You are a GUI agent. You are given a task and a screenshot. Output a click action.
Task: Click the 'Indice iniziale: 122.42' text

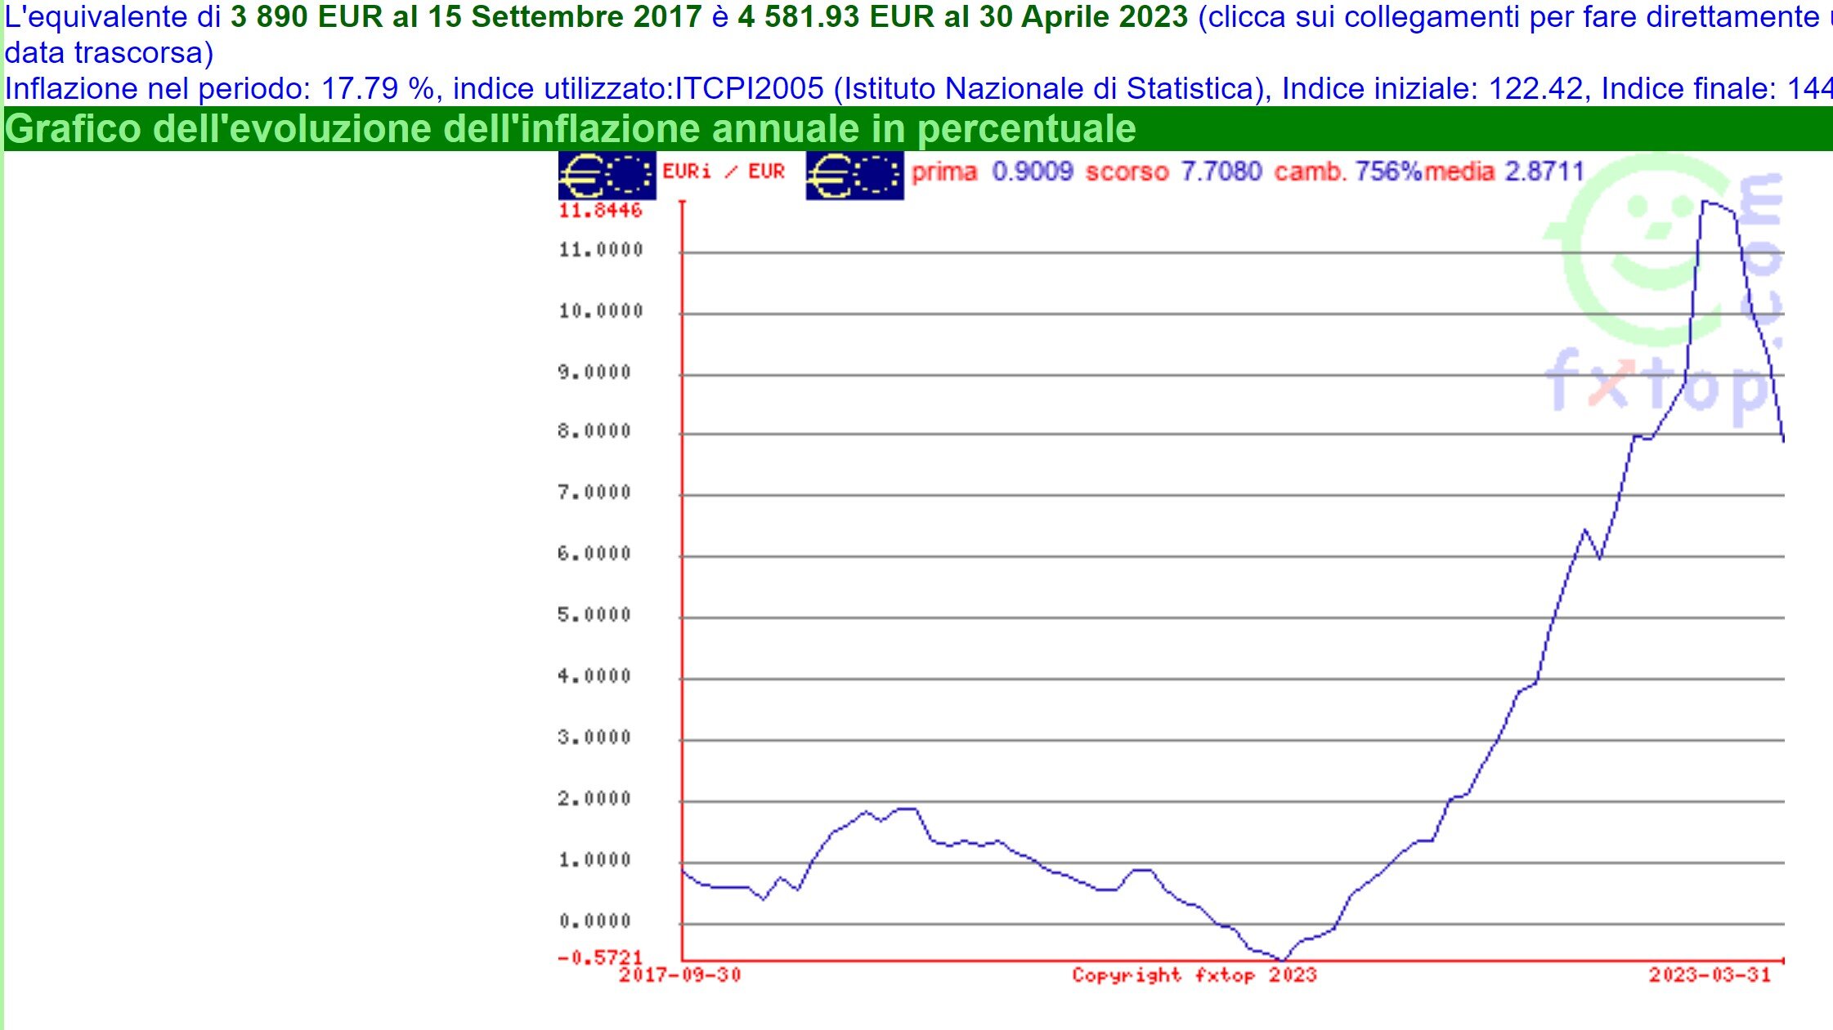point(1432,88)
